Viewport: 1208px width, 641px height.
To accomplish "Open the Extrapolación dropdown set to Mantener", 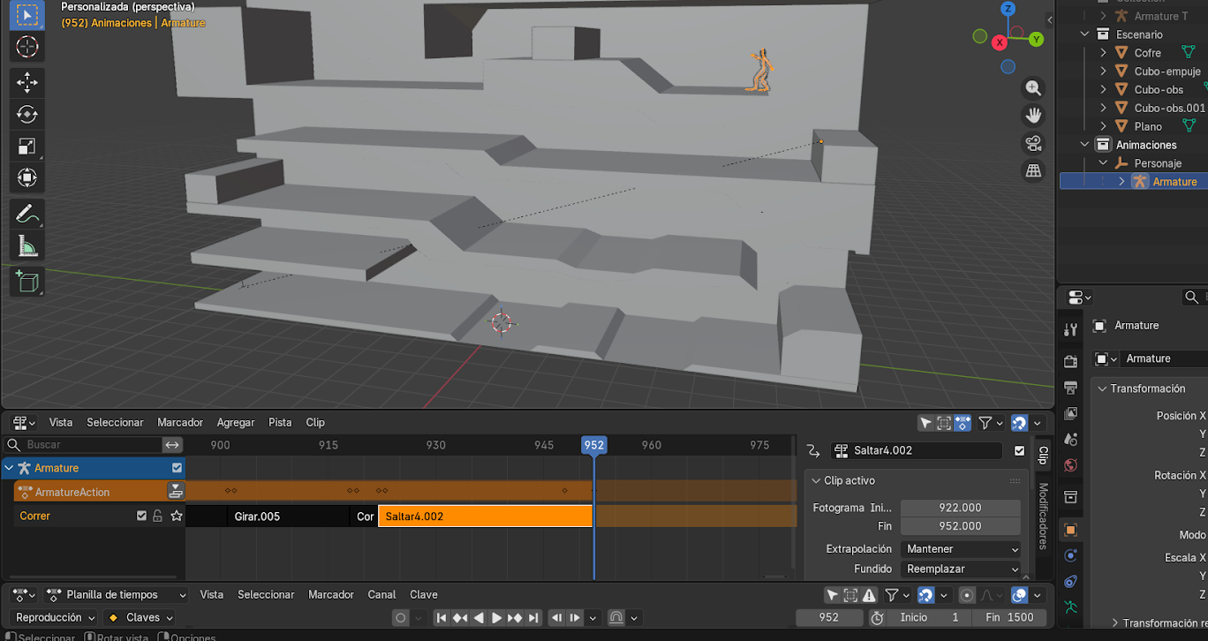I will pyautogui.click(x=962, y=549).
